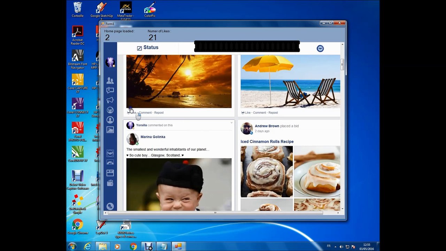This screenshot has height=251, width=446.
Task: Open the profile avatar in the sidebar
Action: click(110, 62)
